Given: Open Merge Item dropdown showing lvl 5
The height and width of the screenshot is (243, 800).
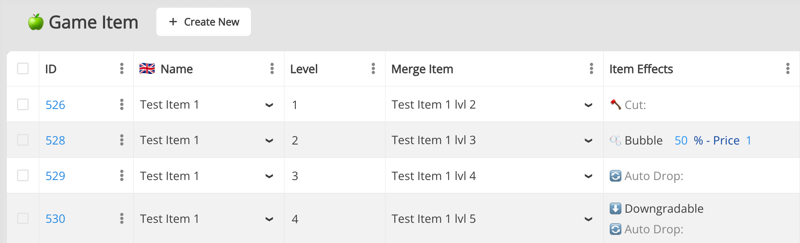Looking at the screenshot, I should click(588, 219).
